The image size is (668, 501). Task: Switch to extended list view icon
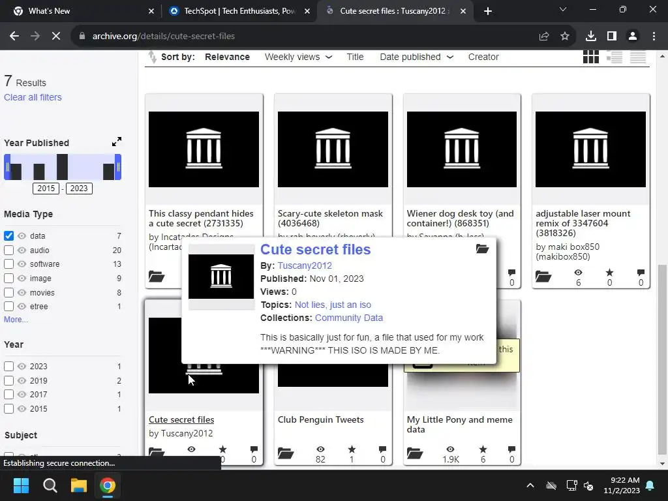tap(615, 57)
